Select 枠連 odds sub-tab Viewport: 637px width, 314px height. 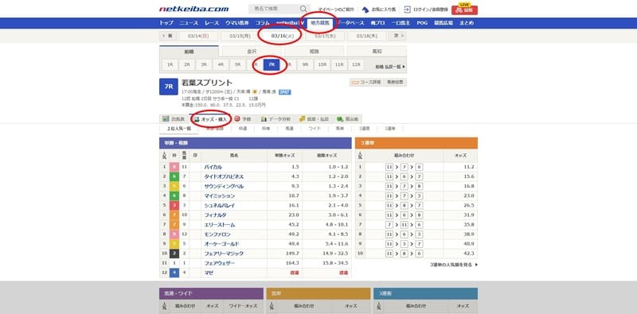coord(243,129)
